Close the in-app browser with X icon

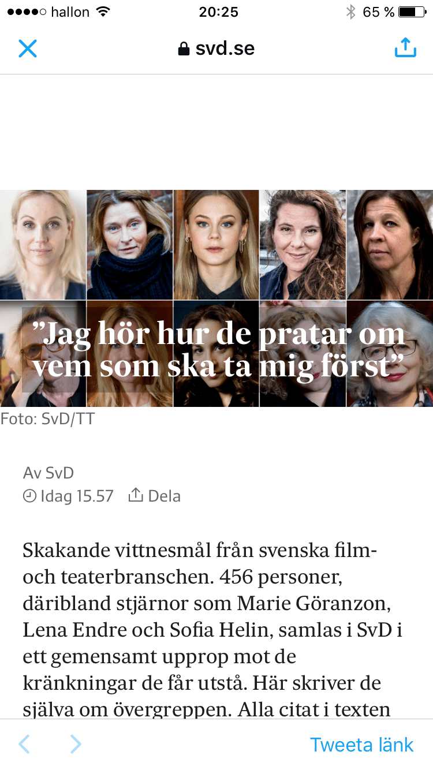28,48
